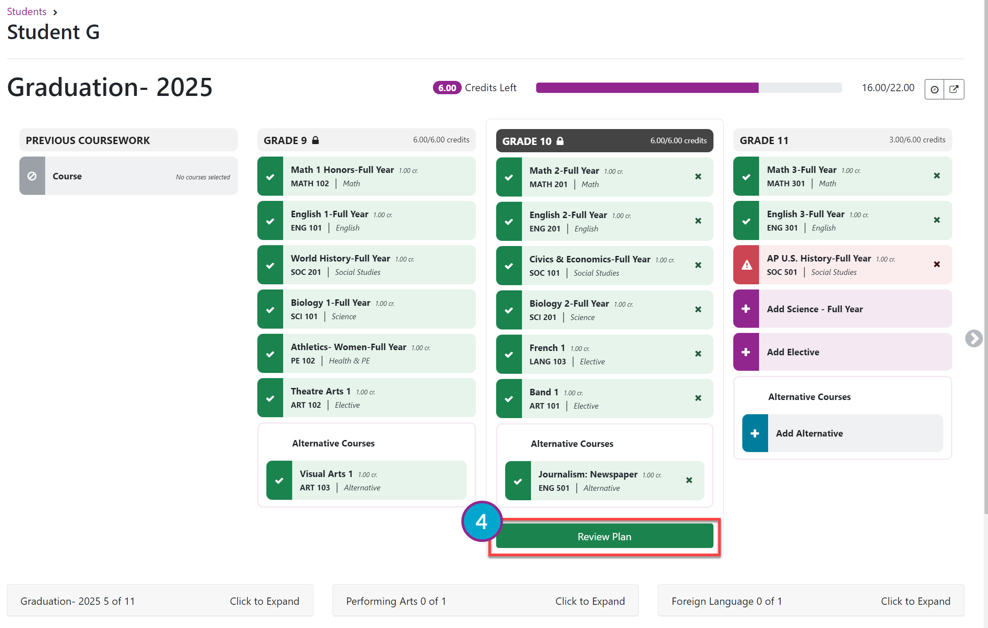This screenshot has height=628, width=988.
Task: Click the Grade 9 lock icon
Action: click(x=315, y=140)
